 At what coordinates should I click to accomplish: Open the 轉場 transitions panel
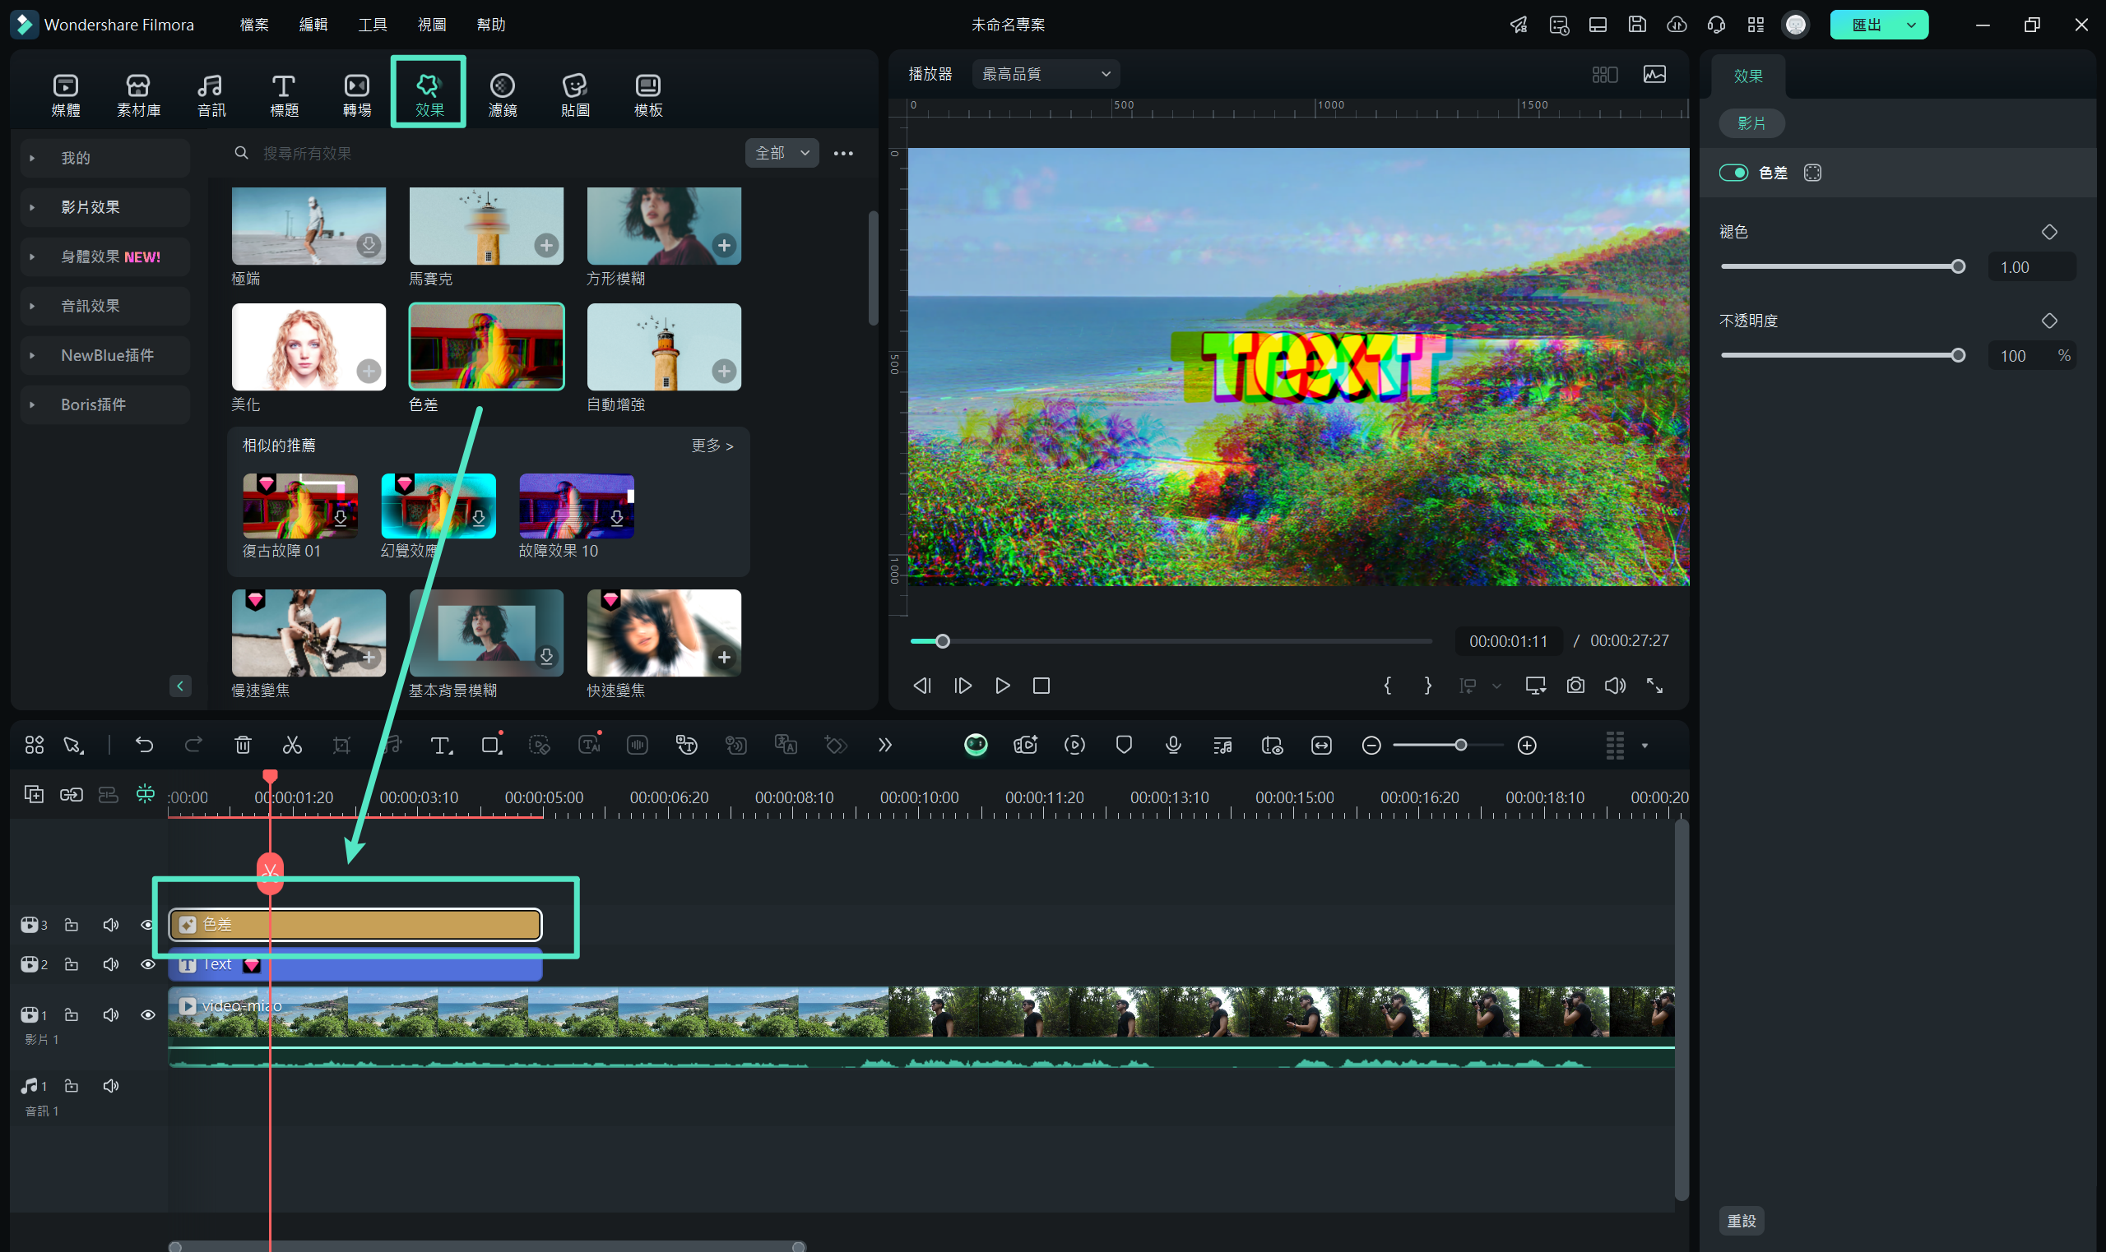357,95
